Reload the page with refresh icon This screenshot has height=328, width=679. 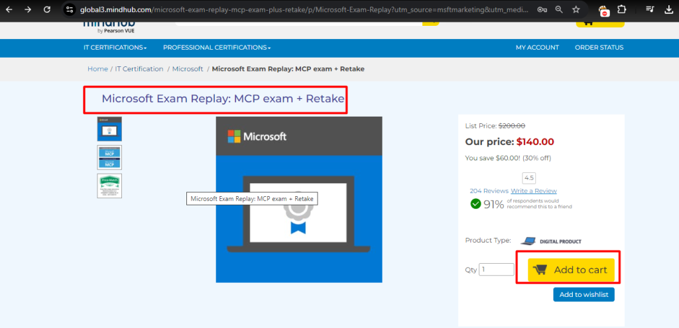(x=47, y=10)
